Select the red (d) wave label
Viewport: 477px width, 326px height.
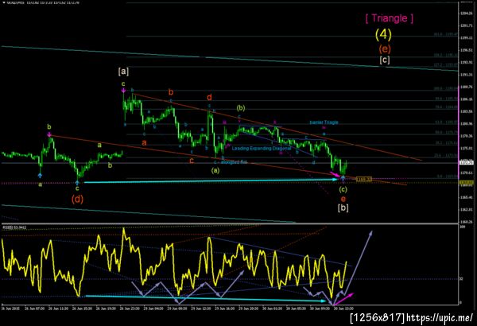77,199
